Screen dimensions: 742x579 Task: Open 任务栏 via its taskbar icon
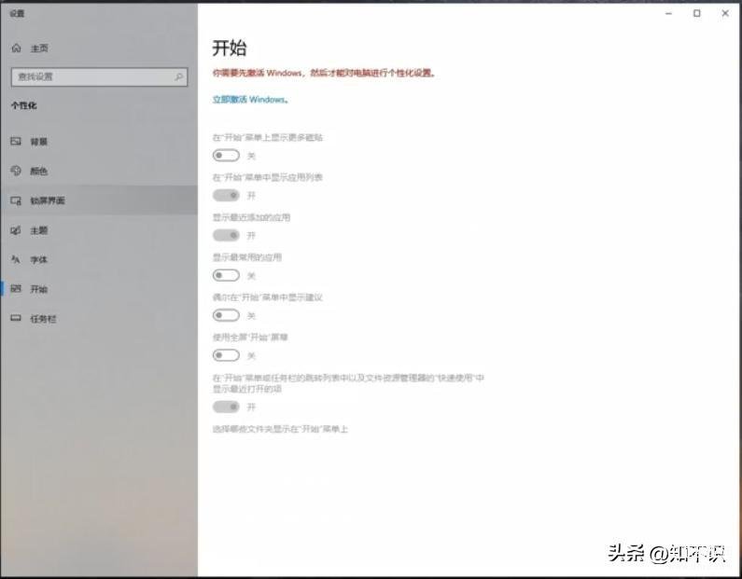click(x=16, y=319)
